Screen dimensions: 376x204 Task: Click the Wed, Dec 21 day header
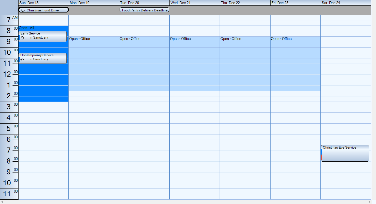pos(195,3)
